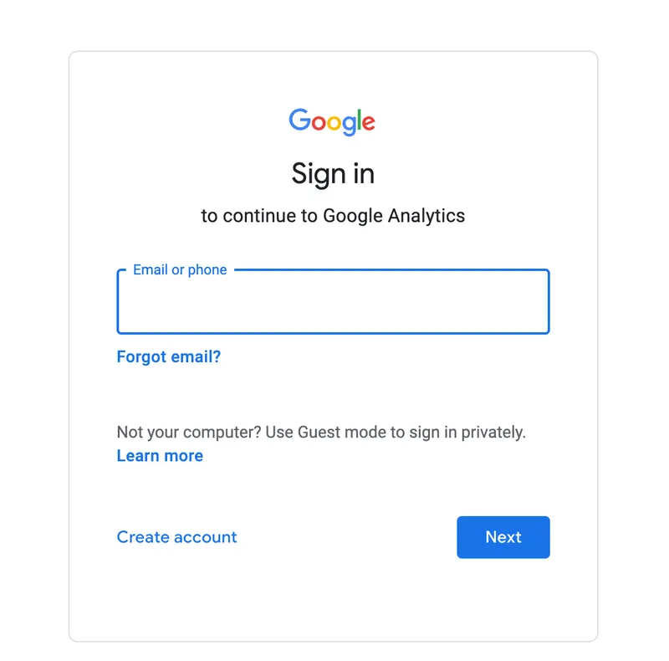
Task: Click the Email or phone floating label
Action: pyautogui.click(x=179, y=269)
